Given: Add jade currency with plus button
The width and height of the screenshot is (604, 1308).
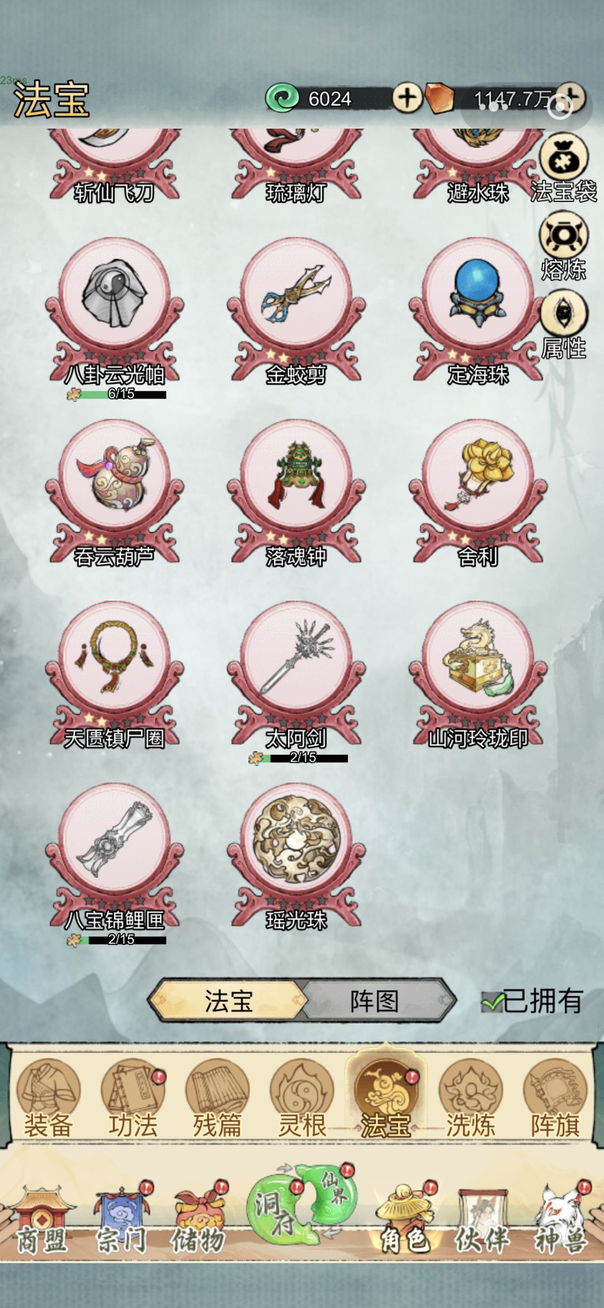Looking at the screenshot, I should click(x=407, y=98).
